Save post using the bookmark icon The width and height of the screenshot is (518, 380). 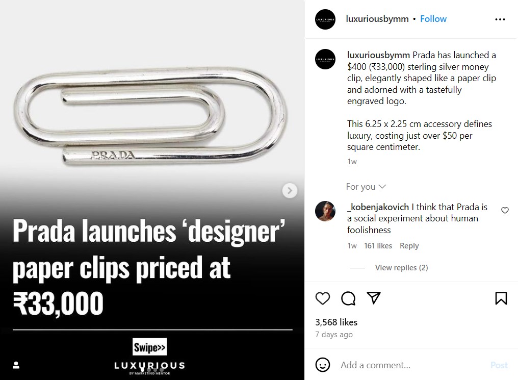click(501, 298)
